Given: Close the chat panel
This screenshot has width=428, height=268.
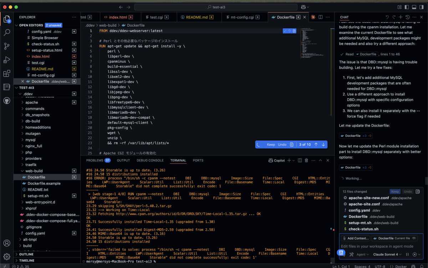Looking at the screenshot, I should [x=421, y=17].
